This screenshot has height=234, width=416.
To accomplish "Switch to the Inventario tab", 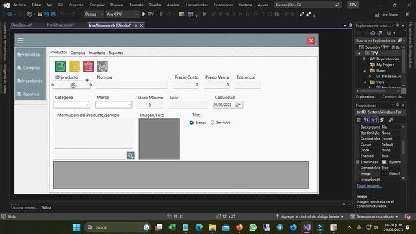I will (97, 53).
